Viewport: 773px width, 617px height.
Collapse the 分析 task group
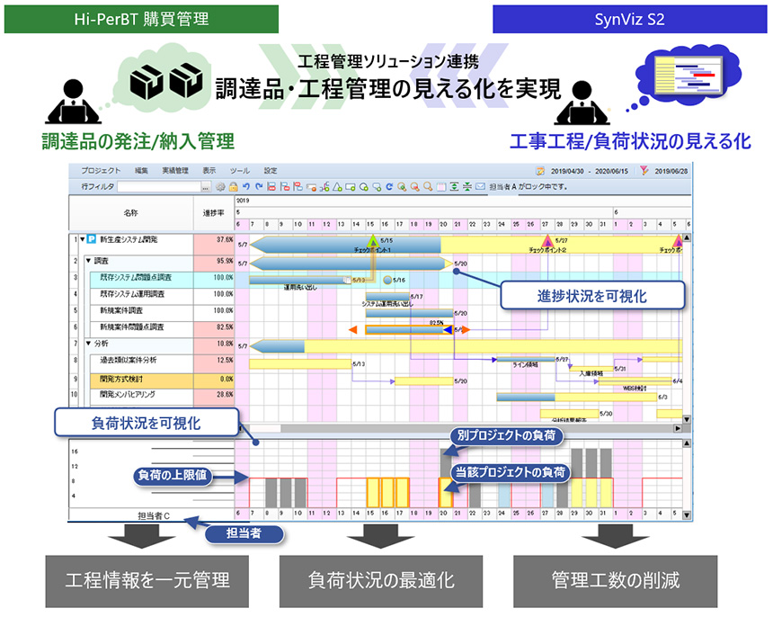click(88, 343)
